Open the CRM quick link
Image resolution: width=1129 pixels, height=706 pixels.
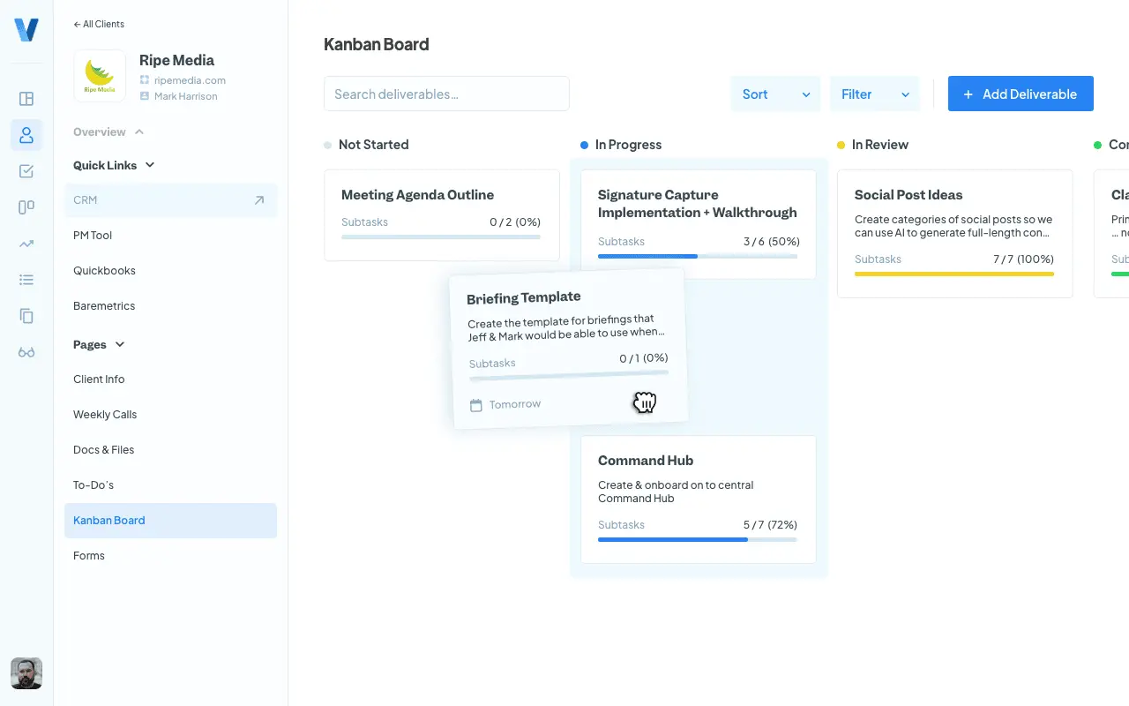[x=170, y=200]
